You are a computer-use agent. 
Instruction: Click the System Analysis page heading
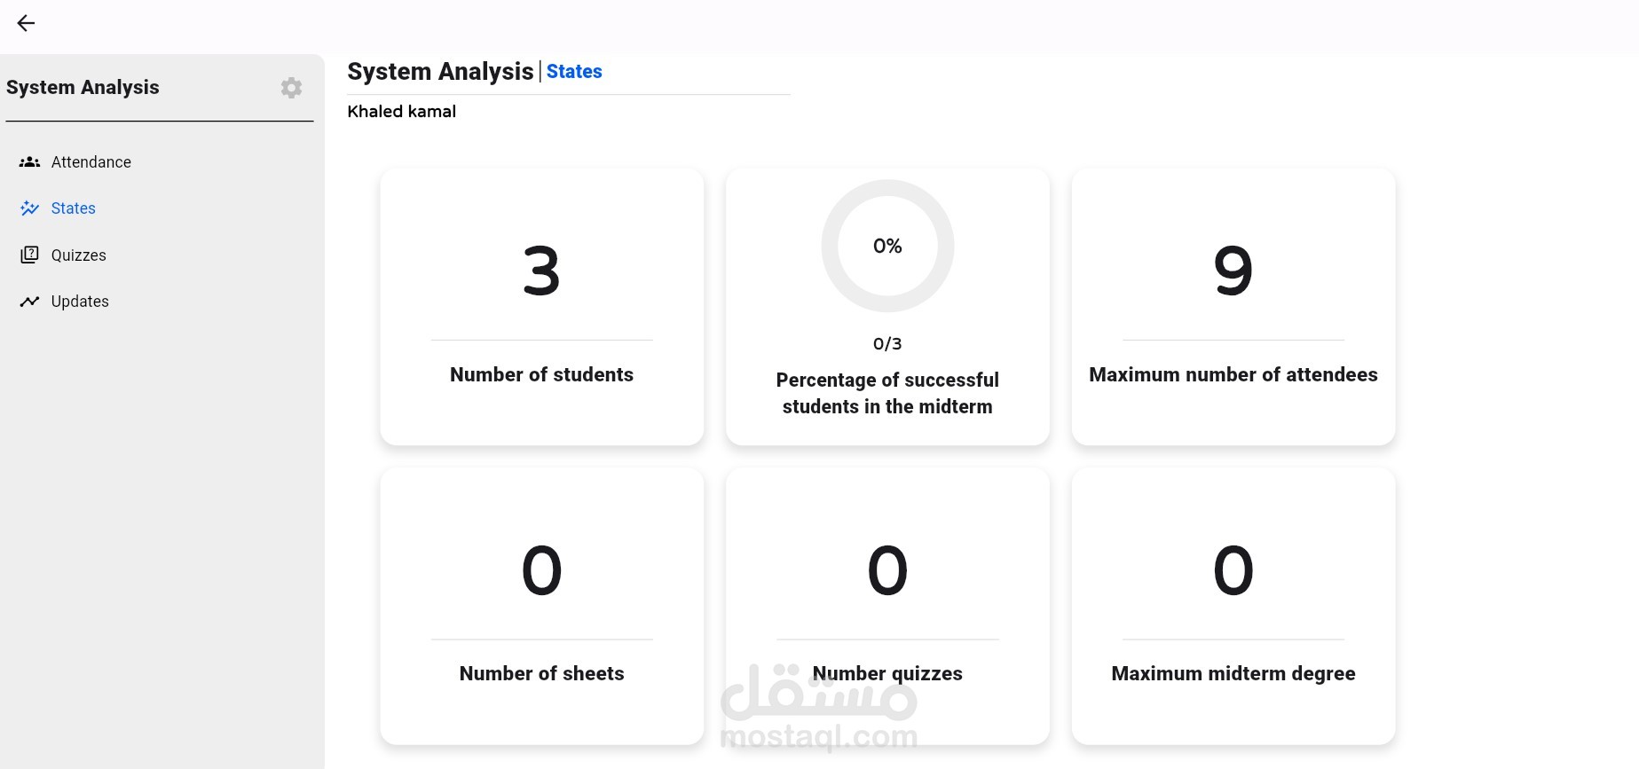click(x=440, y=72)
